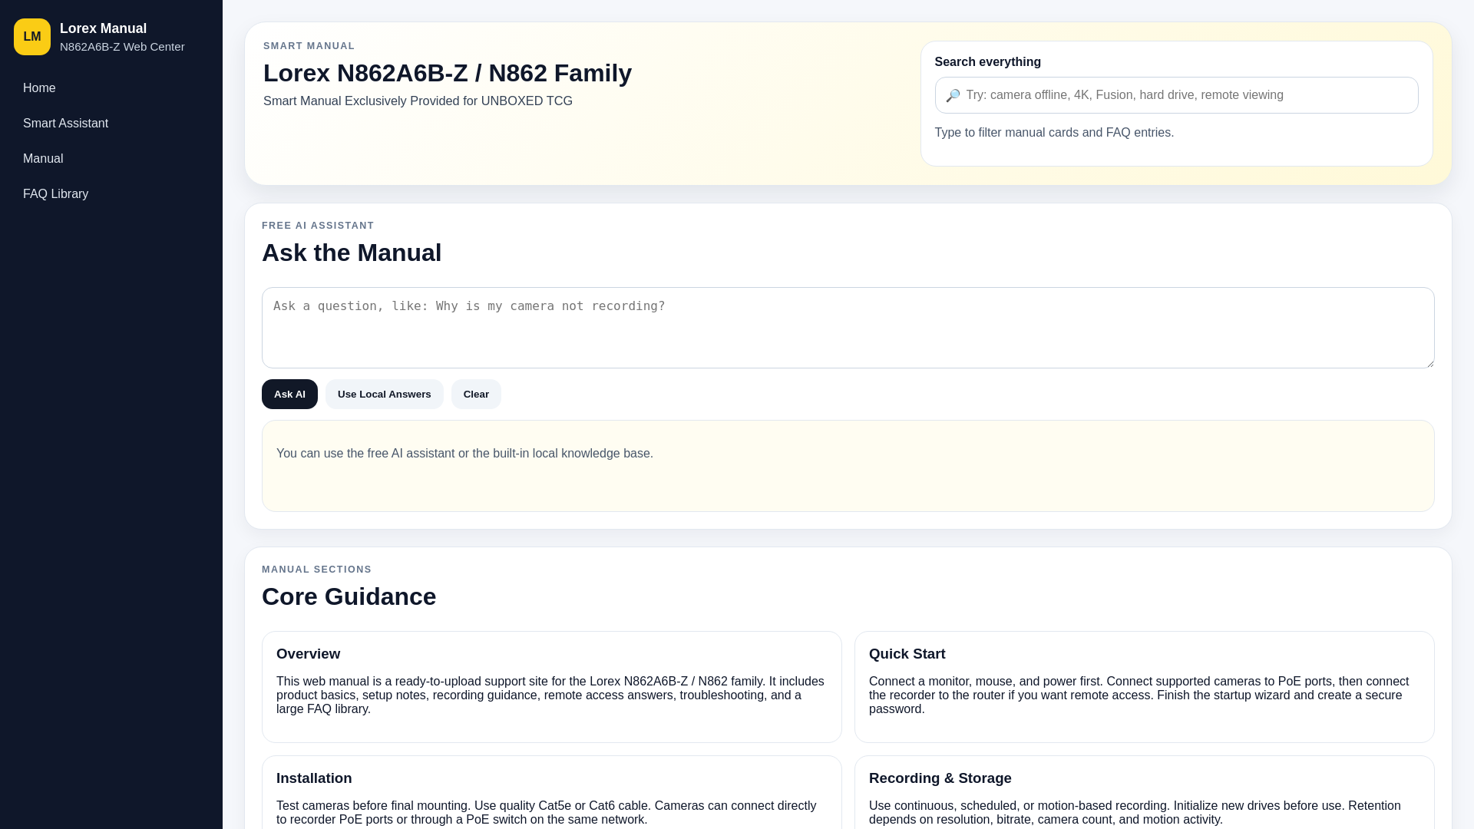Viewport: 1474px width, 829px height.
Task: Click the FREE AI ASSISTANT label
Action: pyautogui.click(x=318, y=226)
